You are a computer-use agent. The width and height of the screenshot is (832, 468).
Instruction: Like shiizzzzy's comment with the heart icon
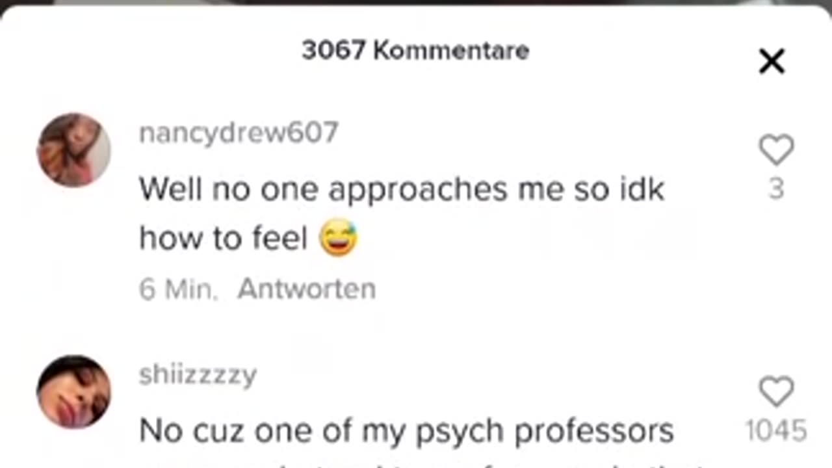point(777,392)
